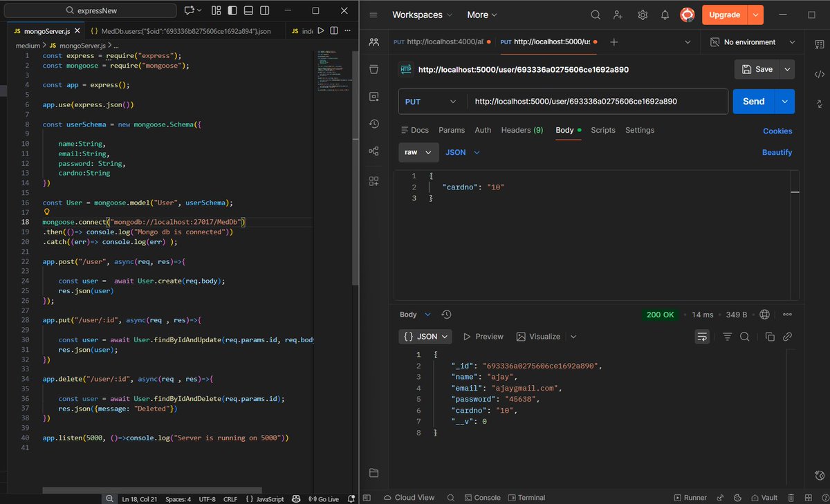Open the PUT HTTP method dropdown
830x504 pixels.
(431, 102)
